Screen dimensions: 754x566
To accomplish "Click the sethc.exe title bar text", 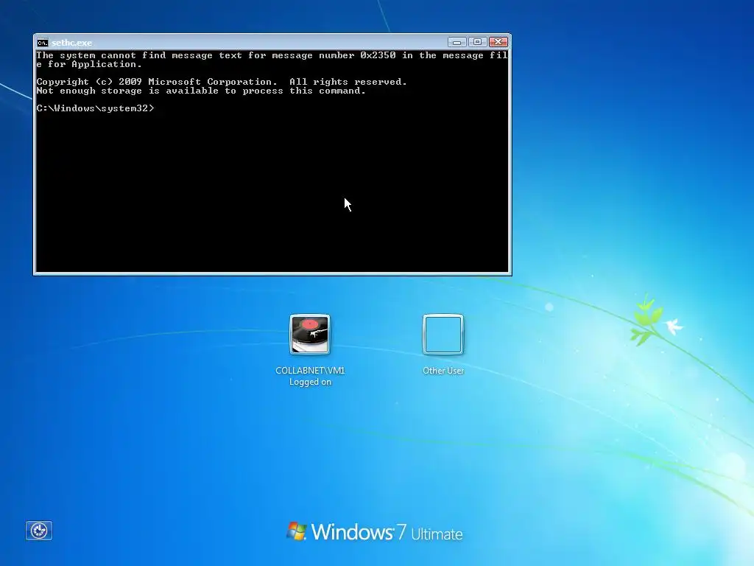I will [71, 43].
